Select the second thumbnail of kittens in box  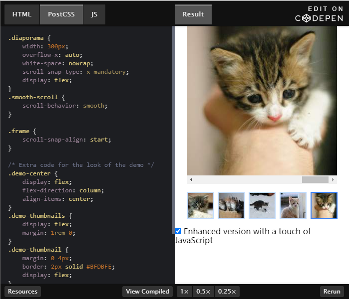(231, 205)
